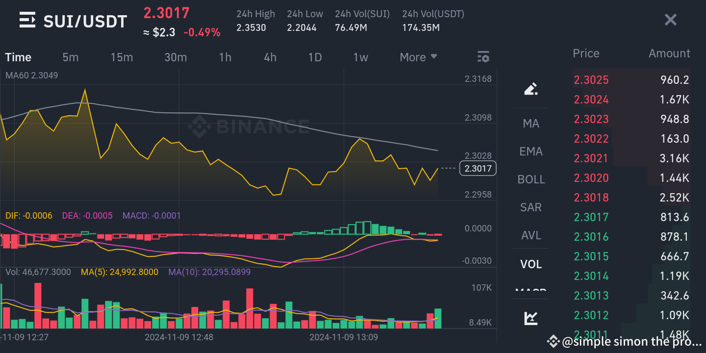Screen dimensions: 706x353
Task: Select the BOLL indicator in the sidebar
Action: (x=531, y=179)
